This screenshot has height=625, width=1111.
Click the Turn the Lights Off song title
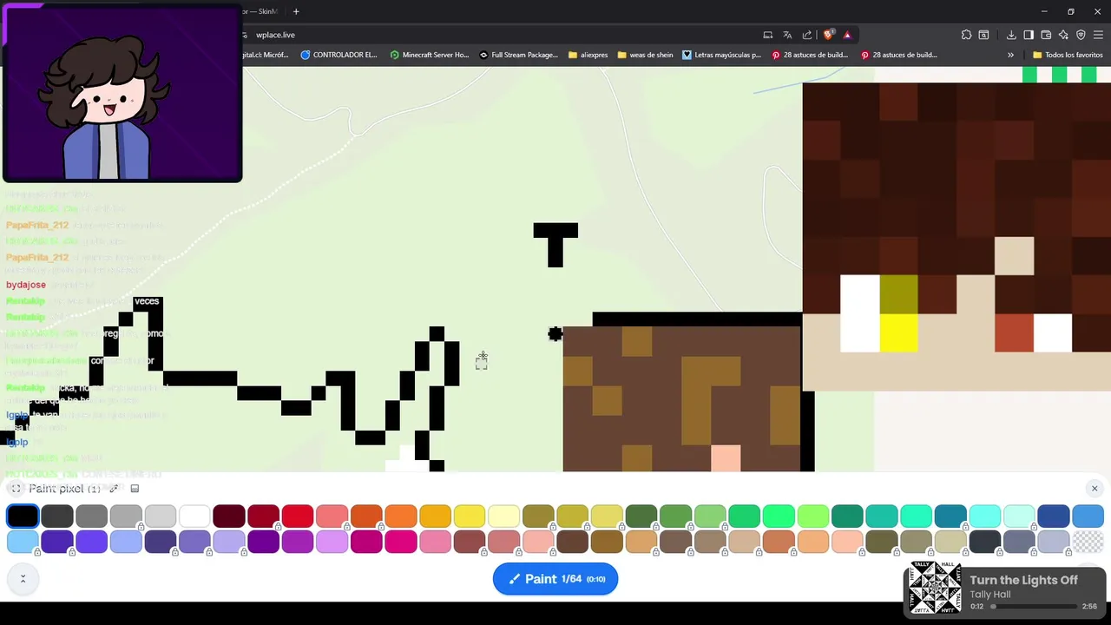click(1023, 580)
